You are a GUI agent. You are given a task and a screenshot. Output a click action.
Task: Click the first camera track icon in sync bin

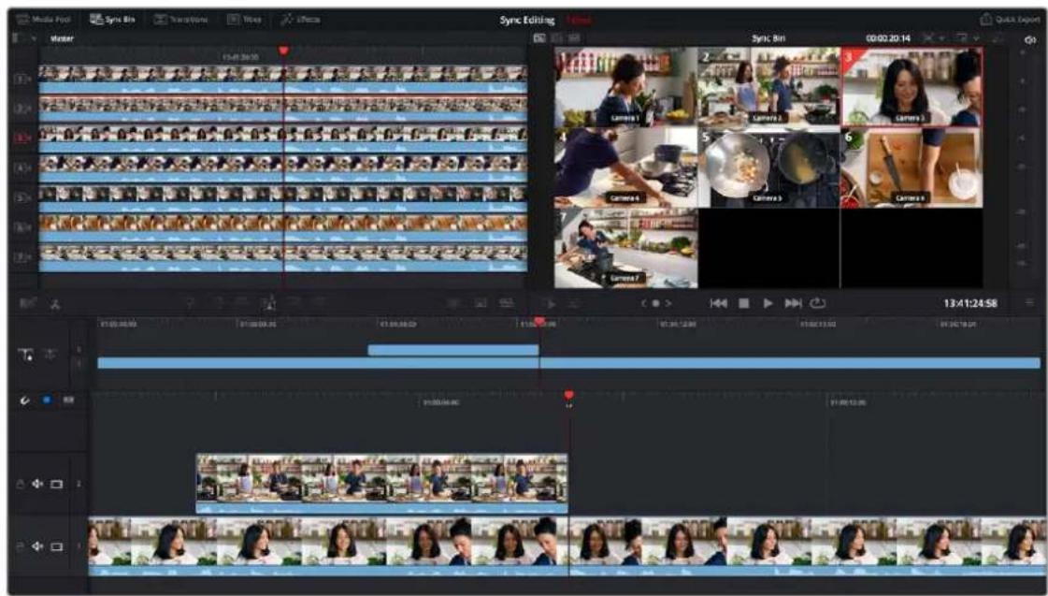[22, 79]
